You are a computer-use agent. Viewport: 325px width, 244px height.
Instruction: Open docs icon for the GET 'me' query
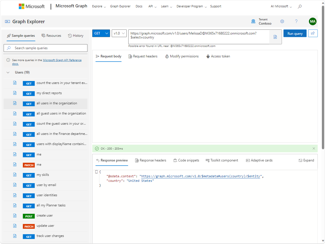click(15, 154)
